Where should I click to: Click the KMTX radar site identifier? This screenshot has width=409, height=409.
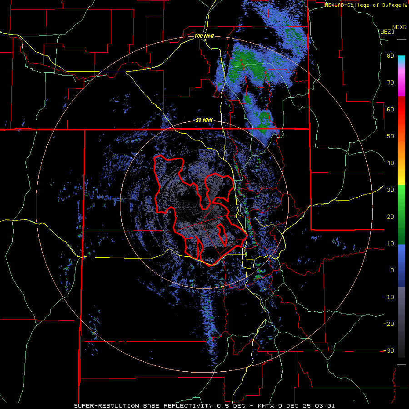(x=266, y=406)
